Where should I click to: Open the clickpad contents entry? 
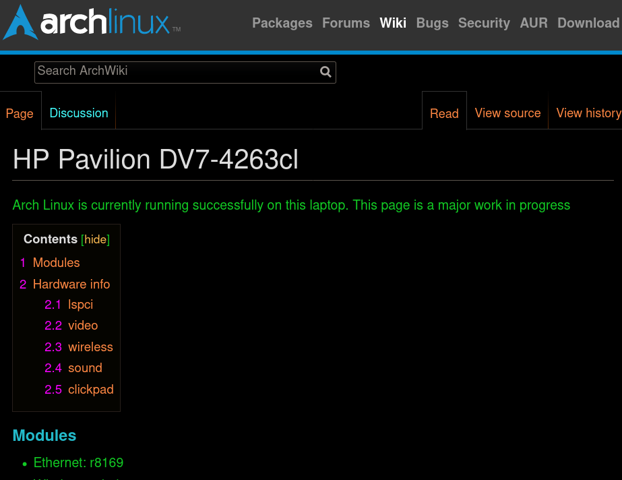[x=90, y=390]
